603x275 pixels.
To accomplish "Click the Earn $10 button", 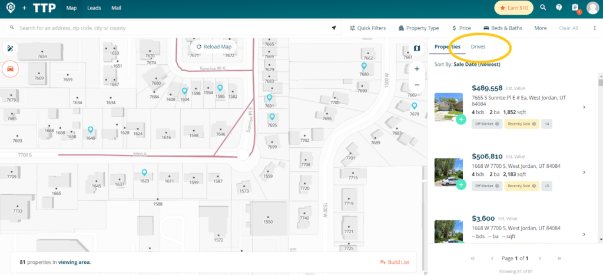I will [513, 8].
